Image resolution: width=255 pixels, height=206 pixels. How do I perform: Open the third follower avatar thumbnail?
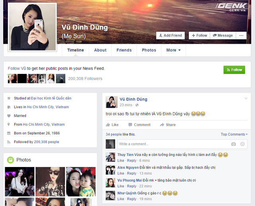31,79
